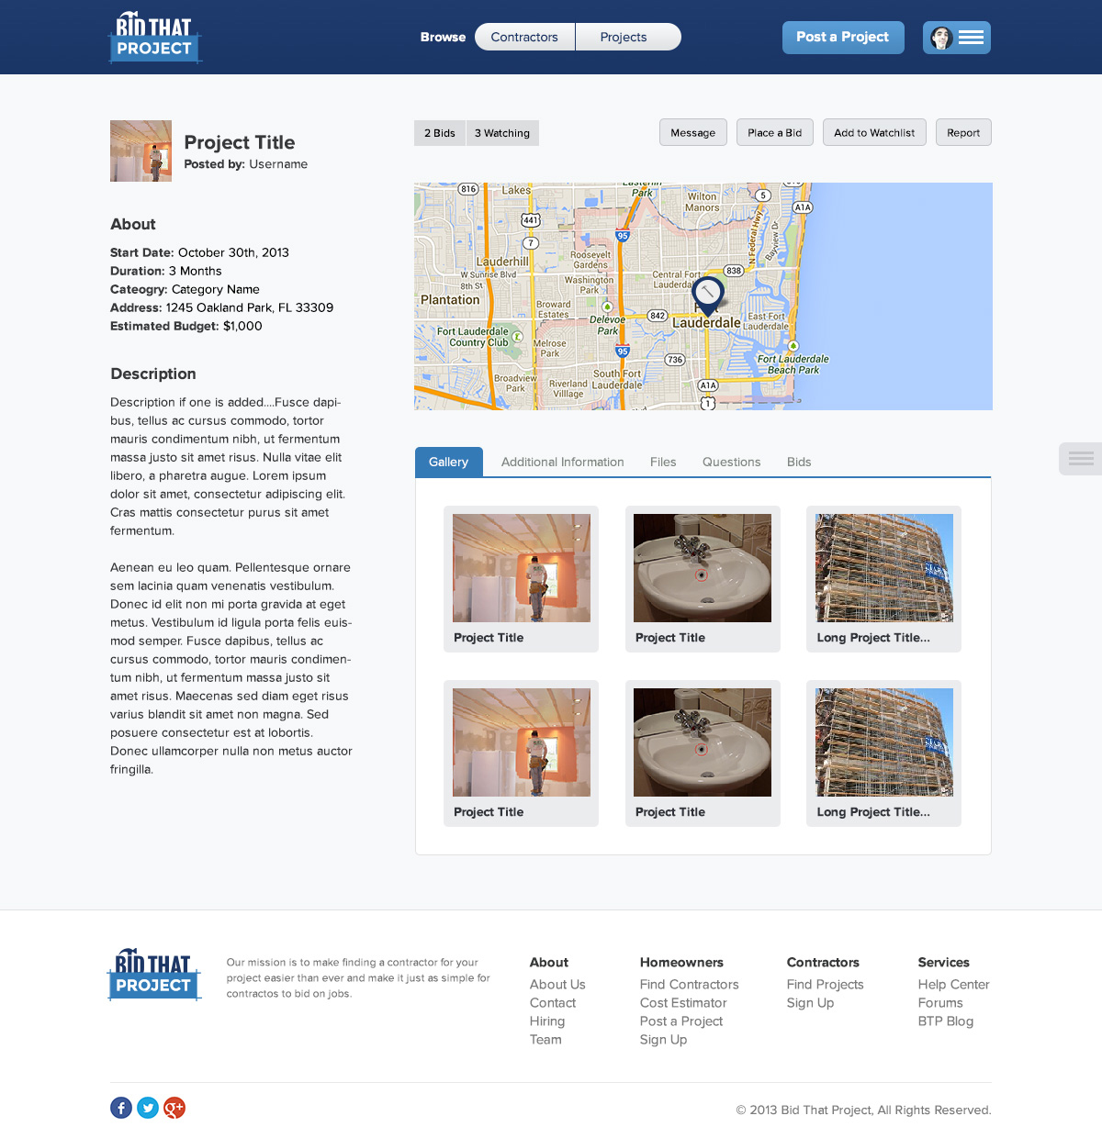The width and height of the screenshot is (1102, 1138).
Task: Open the footer Post a Project link
Action: pyautogui.click(x=681, y=1021)
